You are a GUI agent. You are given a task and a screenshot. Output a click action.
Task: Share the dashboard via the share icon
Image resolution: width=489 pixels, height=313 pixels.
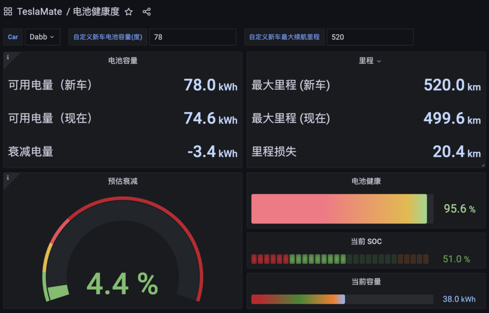147,11
